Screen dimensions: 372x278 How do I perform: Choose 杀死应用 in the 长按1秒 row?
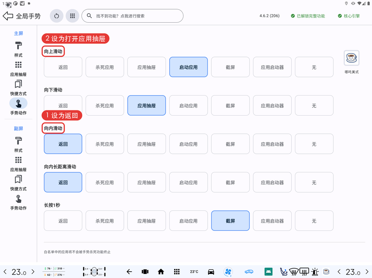click(105, 221)
